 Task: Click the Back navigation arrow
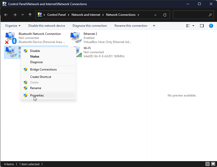pos(6,15)
